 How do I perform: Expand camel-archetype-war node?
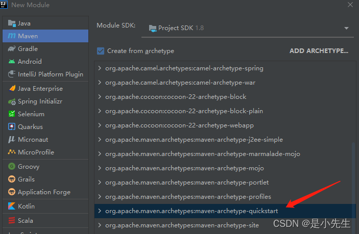click(x=100, y=82)
